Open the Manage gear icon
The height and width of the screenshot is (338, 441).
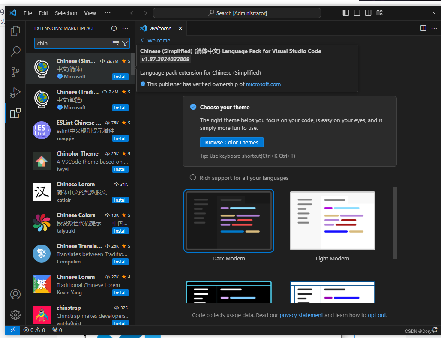pos(15,315)
